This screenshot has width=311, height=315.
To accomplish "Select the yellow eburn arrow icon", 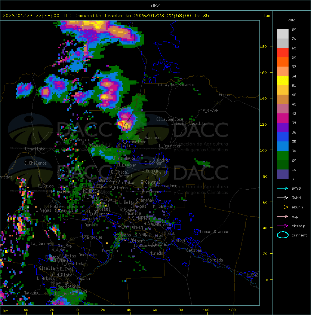I will (283, 207).
